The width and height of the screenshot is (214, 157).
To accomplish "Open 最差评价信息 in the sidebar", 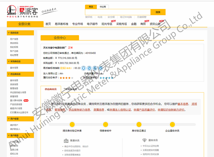I will pyautogui.click(x=16, y=109).
